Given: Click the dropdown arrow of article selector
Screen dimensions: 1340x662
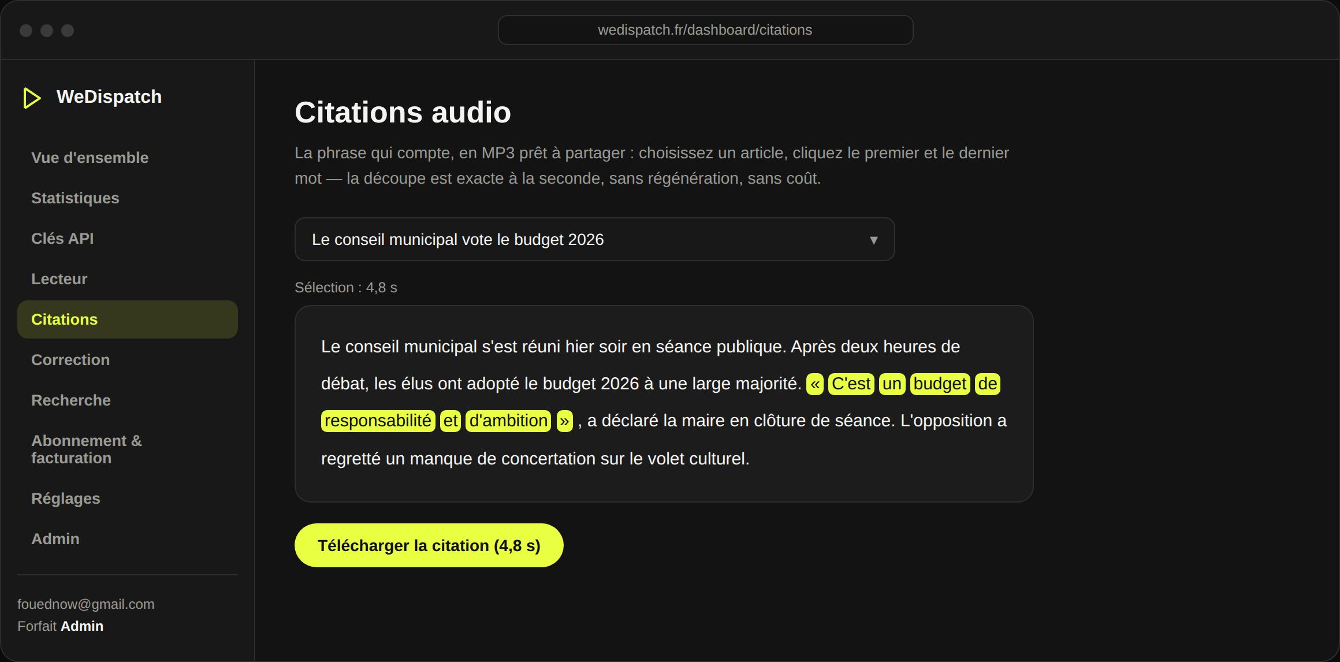Looking at the screenshot, I should click(873, 240).
